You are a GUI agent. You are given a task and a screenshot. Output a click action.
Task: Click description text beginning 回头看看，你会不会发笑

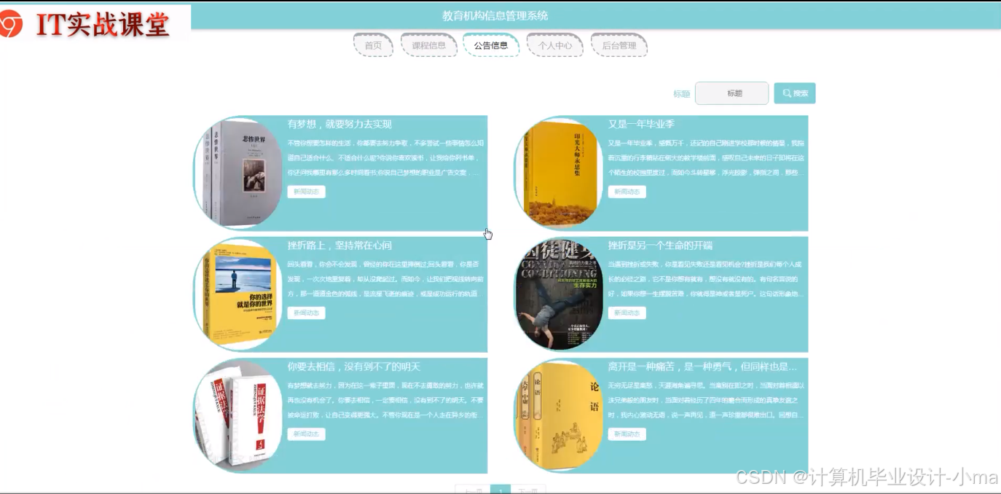tap(385, 278)
